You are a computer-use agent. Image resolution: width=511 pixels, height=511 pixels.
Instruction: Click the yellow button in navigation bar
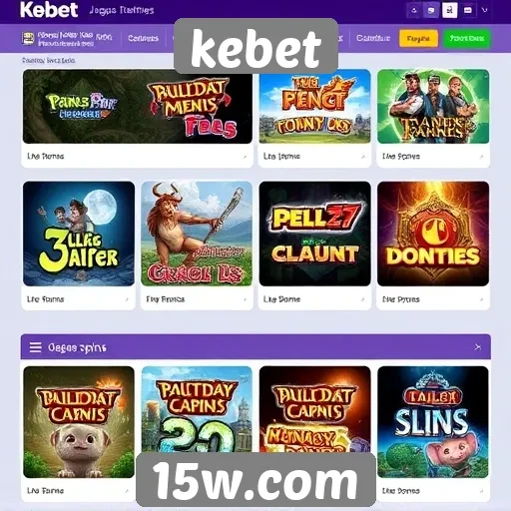click(x=418, y=39)
